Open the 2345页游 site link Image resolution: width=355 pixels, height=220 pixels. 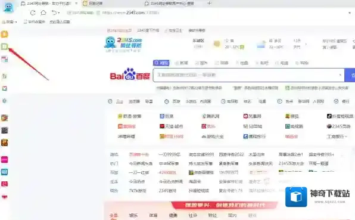click(x=338, y=126)
